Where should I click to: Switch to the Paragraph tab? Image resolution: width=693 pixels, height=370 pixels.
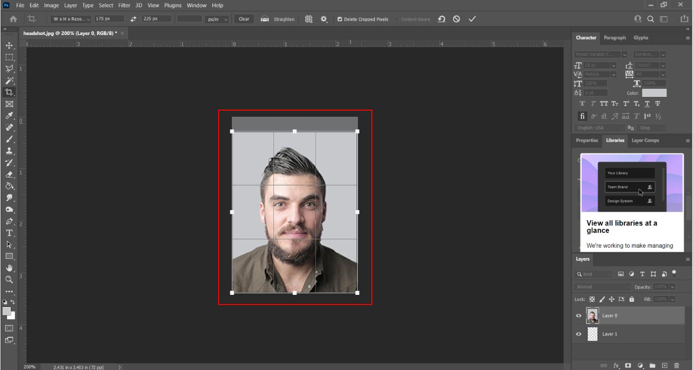pos(615,38)
